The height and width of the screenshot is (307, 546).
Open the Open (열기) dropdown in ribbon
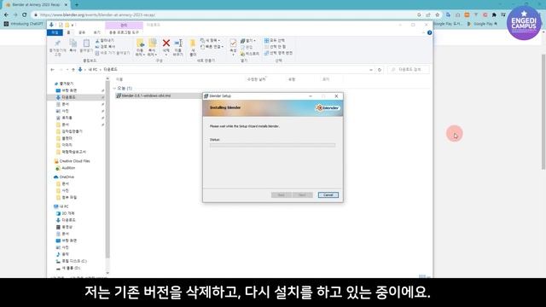click(248, 41)
